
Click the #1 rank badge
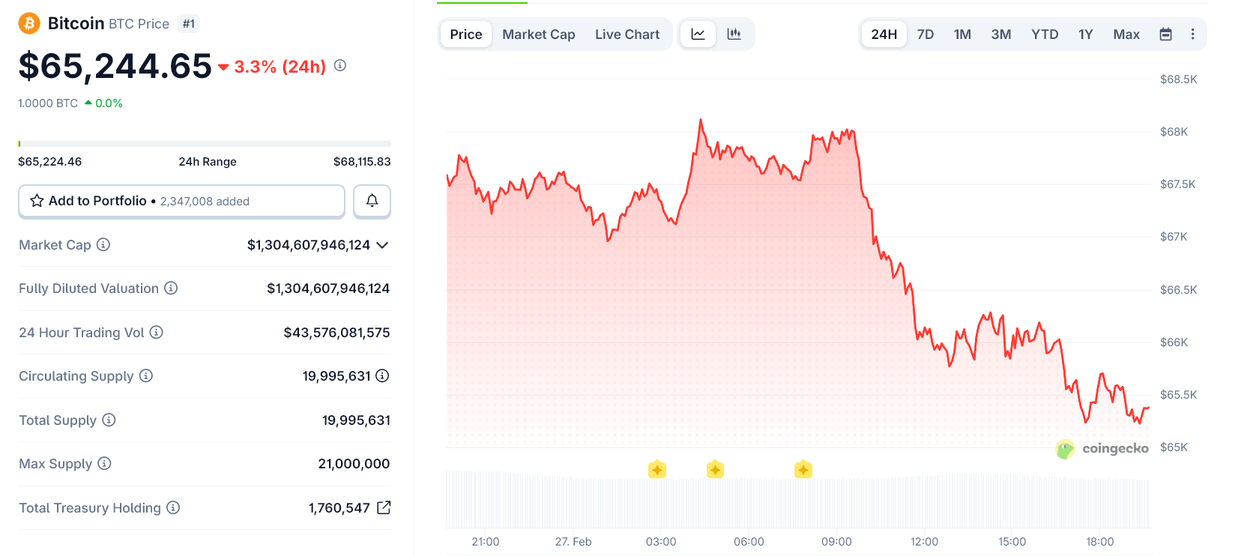click(x=189, y=24)
